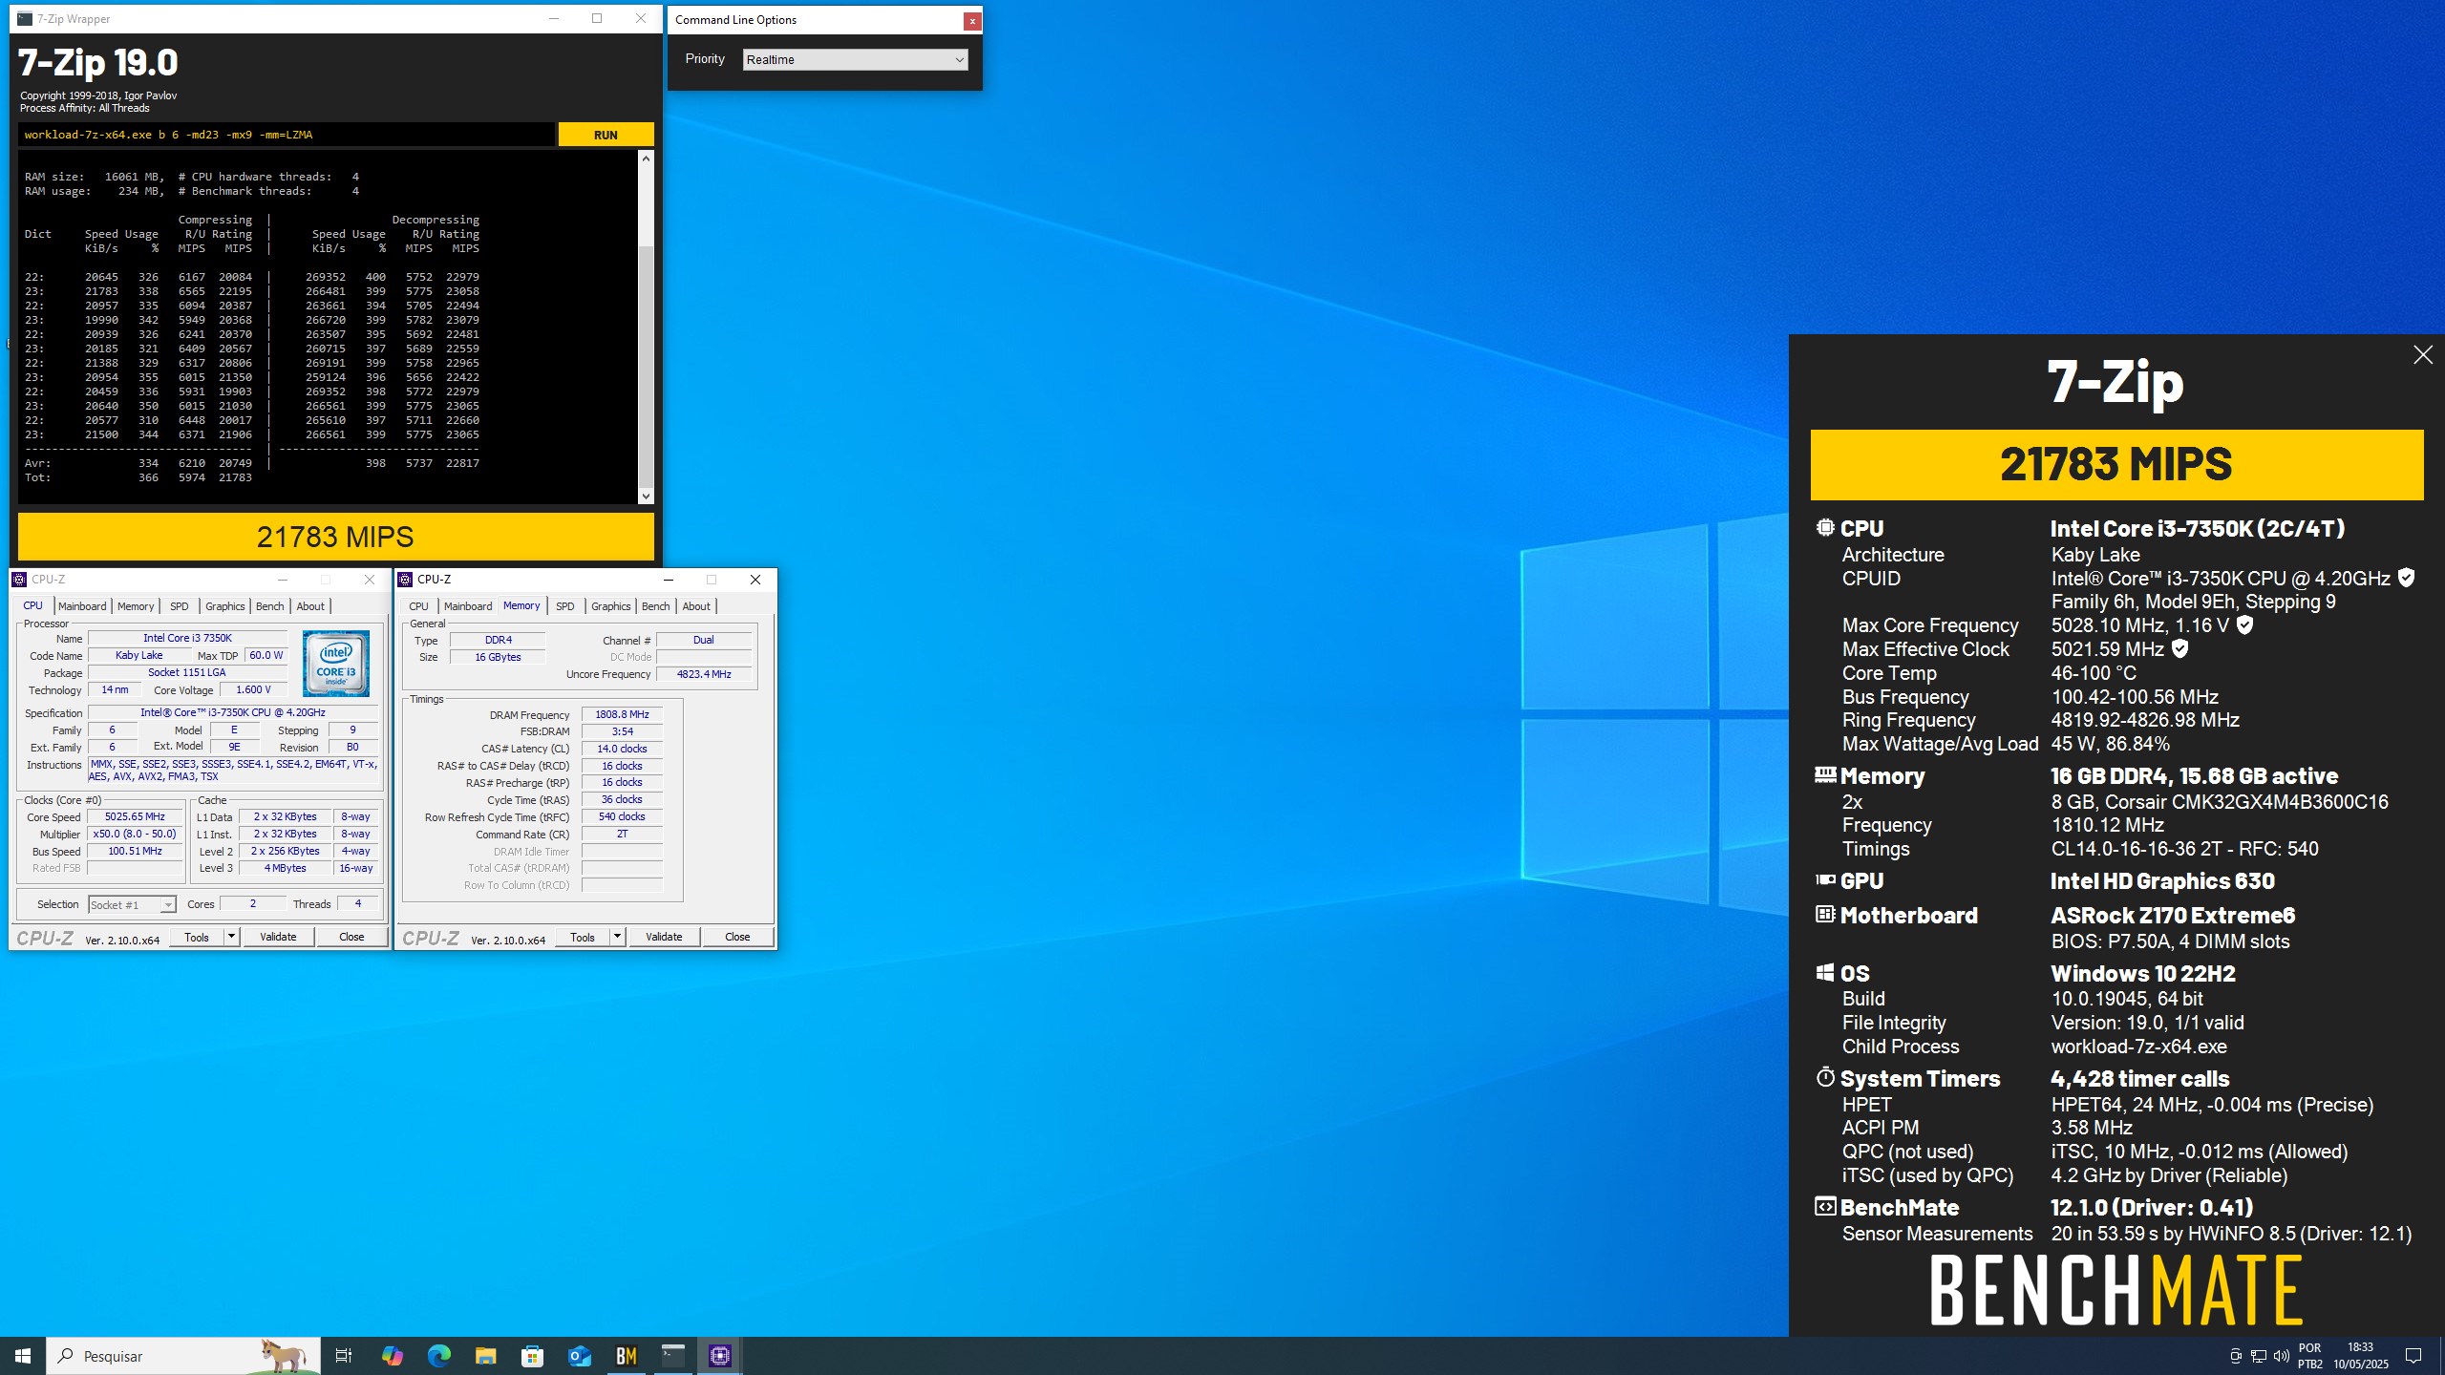Screen dimensions: 2445x1375
Task: Open the Priority Realtime dropdown
Action: point(855,60)
